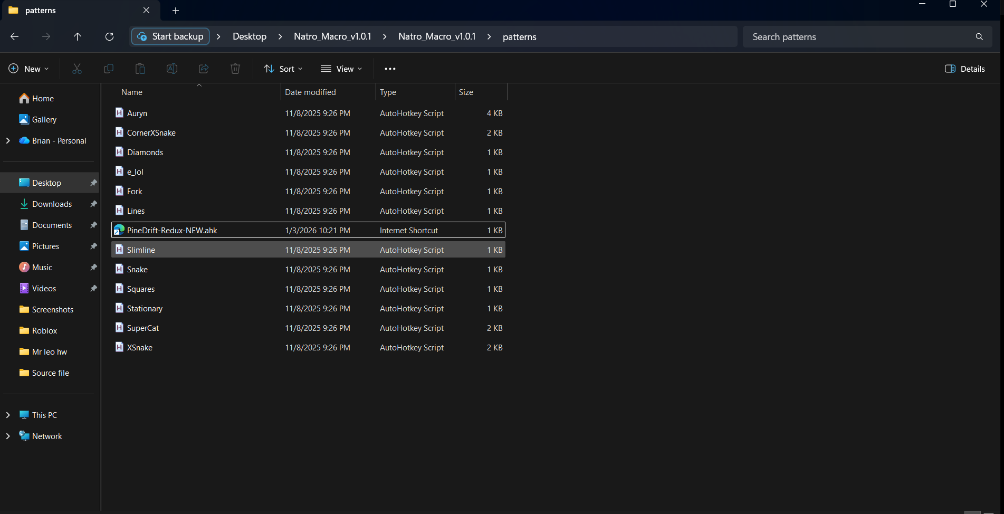1004x514 pixels.
Task: Open the View dropdown
Action: click(x=341, y=69)
